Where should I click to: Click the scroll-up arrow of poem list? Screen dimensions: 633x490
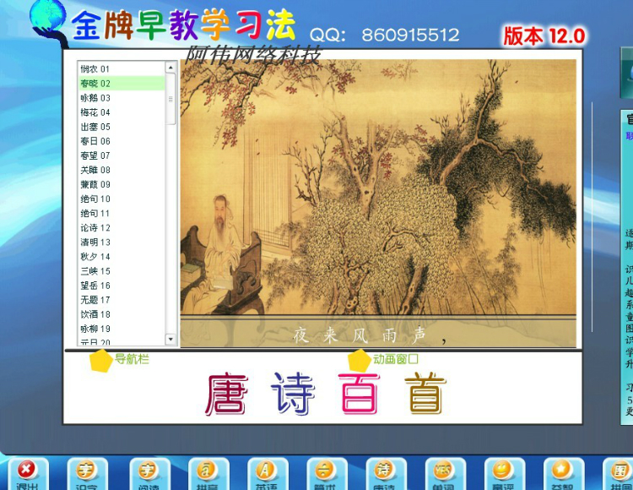pyautogui.click(x=170, y=67)
